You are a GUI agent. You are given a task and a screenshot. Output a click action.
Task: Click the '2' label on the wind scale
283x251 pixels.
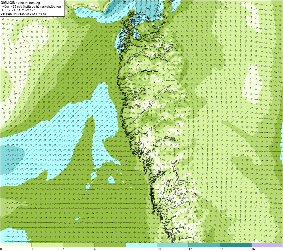pyautogui.click(x=32, y=249)
